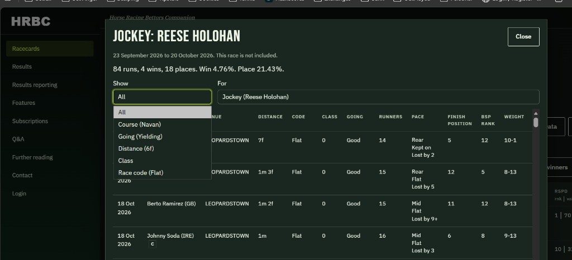Open Q&A in the sidebar
This screenshot has width=572, height=260.
coord(18,139)
